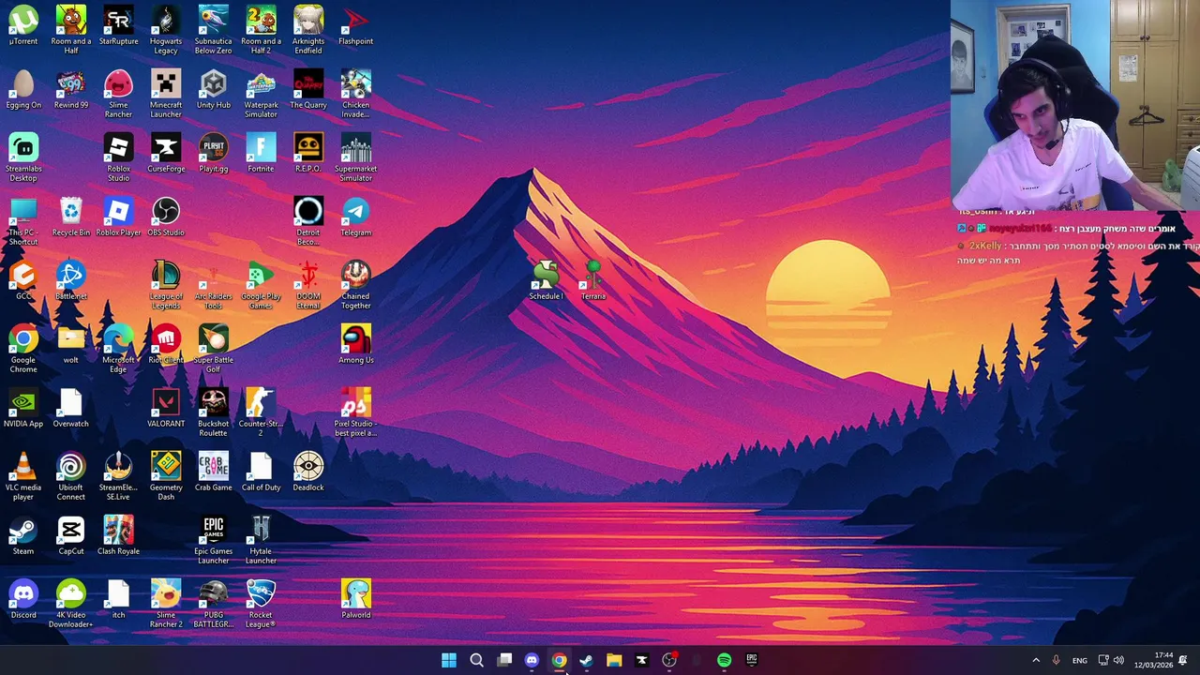Select the Supermarket Simulator icon
The image size is (1200, 675).
pos(356,157)
